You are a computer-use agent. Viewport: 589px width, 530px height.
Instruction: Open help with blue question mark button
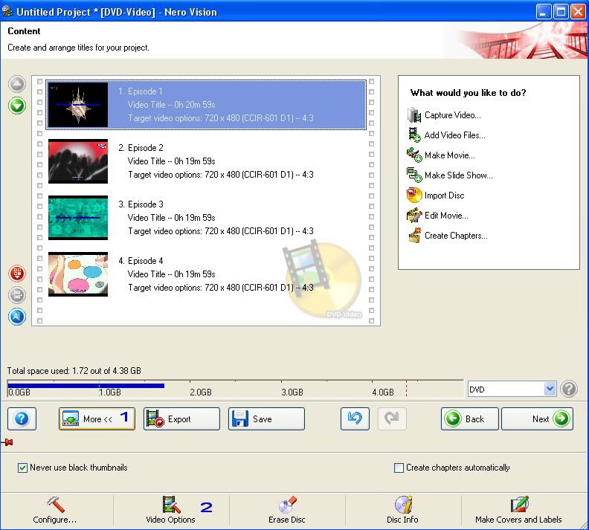pos(22,418)
